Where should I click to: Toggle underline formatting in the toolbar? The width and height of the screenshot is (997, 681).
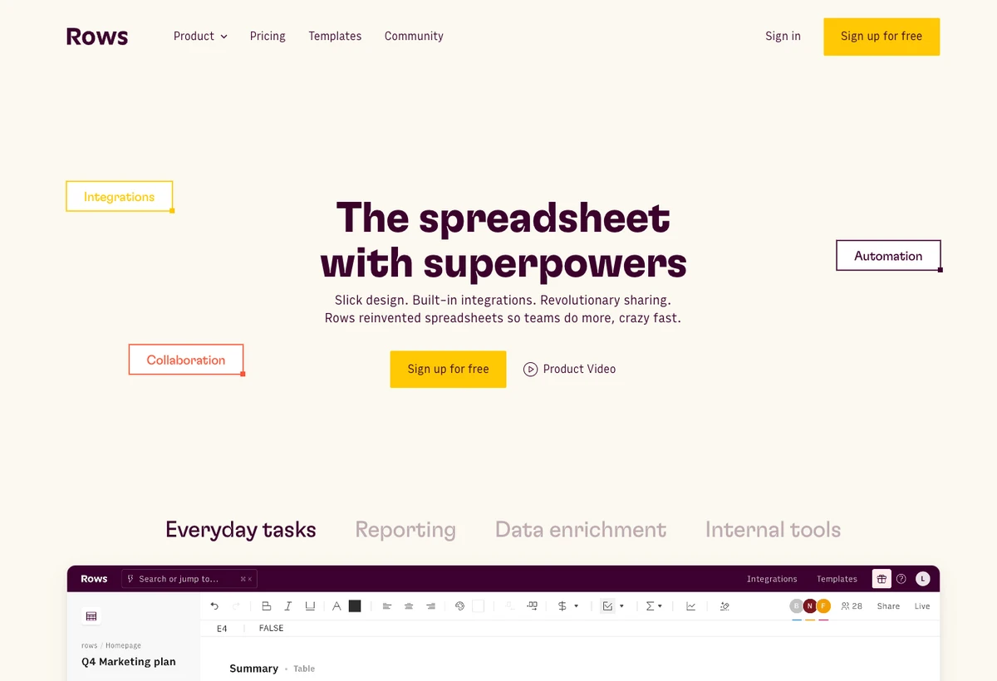pyautogui.click(x=310, y=606)
